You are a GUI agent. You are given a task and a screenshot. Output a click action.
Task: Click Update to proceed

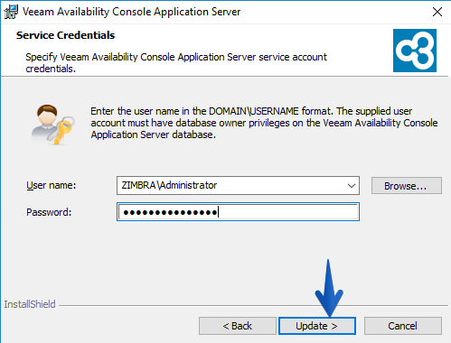click(x=317, y=326)
